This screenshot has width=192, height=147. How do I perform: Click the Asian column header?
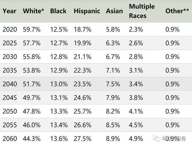[114, 11]
